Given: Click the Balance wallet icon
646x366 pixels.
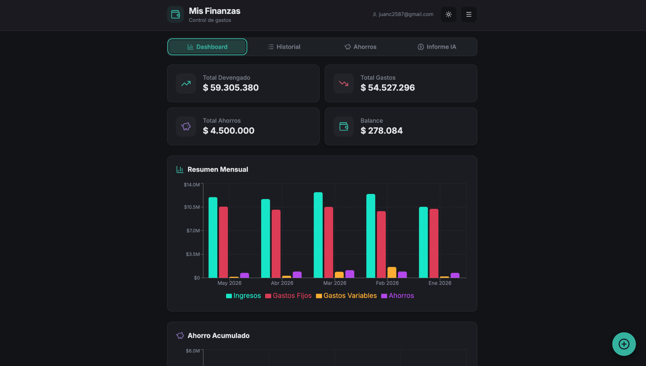Looking at the screenshot, I should 344,127.
